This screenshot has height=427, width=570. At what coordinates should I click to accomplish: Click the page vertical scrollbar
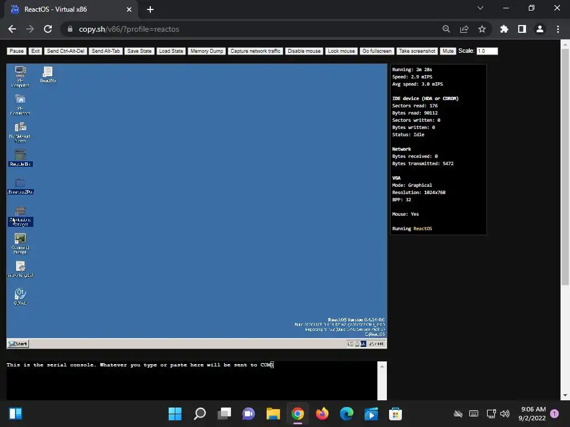pos(565,167)
